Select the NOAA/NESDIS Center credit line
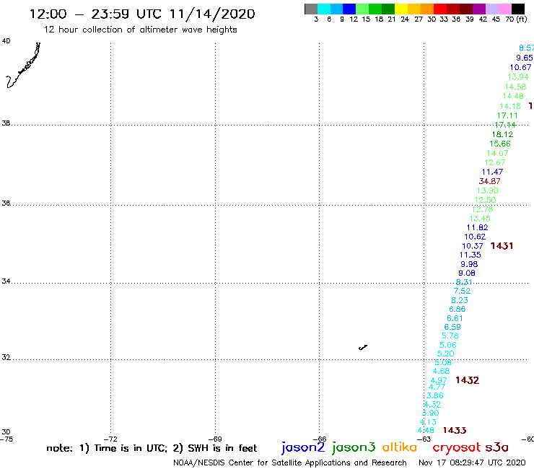 [290, 463]
